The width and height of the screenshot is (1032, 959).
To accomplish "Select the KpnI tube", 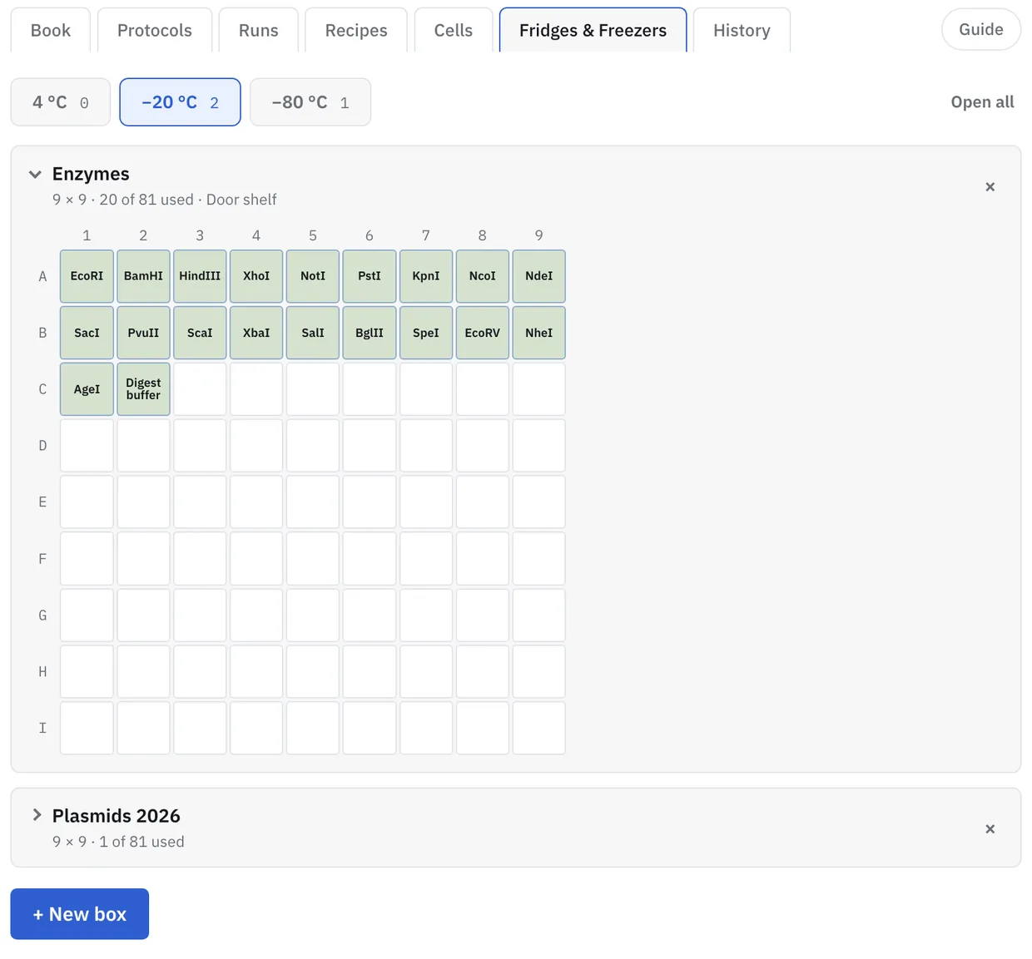I will pyautogui.click(x=426, y=276).
